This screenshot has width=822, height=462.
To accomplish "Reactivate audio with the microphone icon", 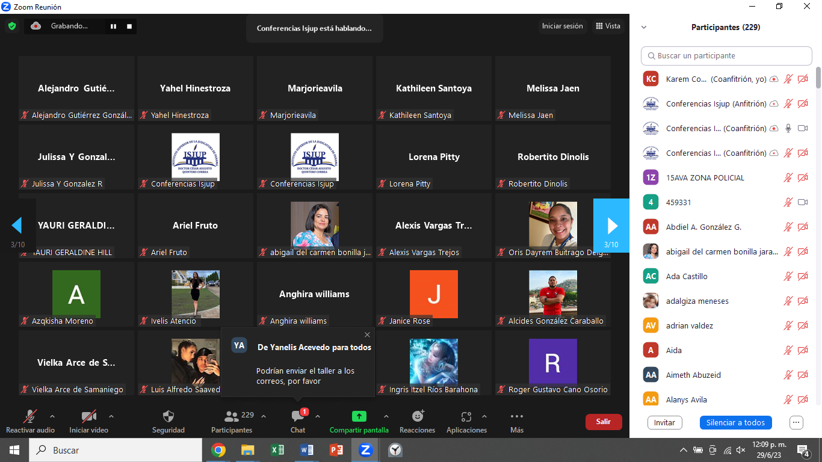I will (30, 416).
